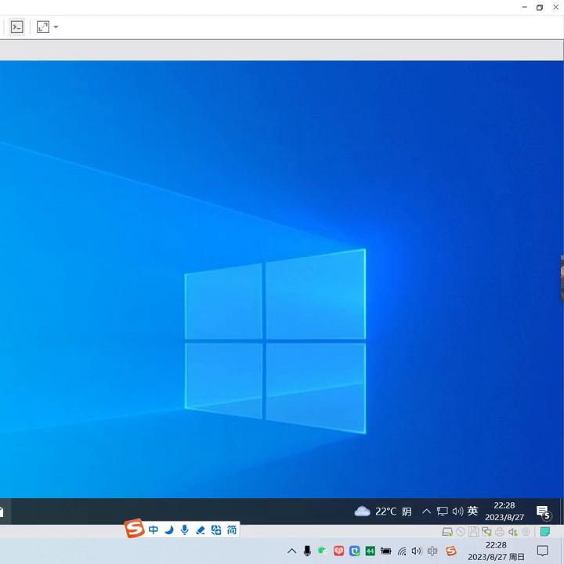Image resolution: width=564 pixels, height=564 pixels.
Task: Click host tray microphone icon
Action: click(x=307, y=551)
